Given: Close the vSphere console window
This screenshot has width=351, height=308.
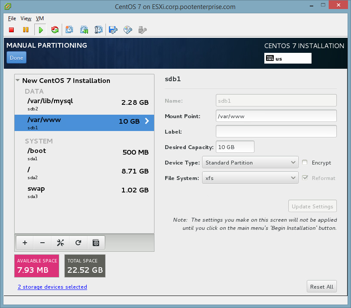Looking at the screenshot, I should tap(338, 5).
